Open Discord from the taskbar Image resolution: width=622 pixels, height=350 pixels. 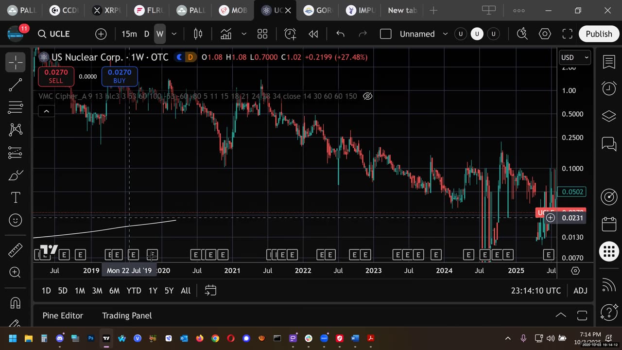[x=60, y=338]
